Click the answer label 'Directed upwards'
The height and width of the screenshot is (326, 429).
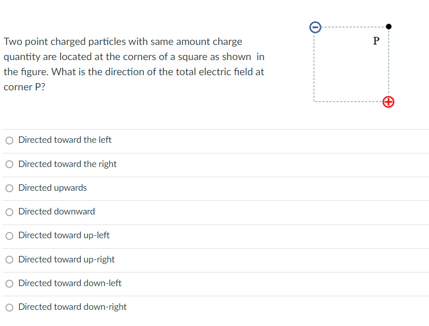pos(52,188)
